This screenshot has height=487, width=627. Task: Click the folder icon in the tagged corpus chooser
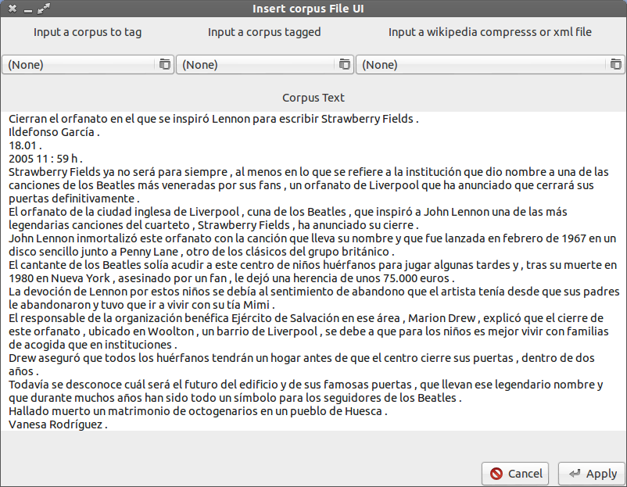[x=345, y=64]
